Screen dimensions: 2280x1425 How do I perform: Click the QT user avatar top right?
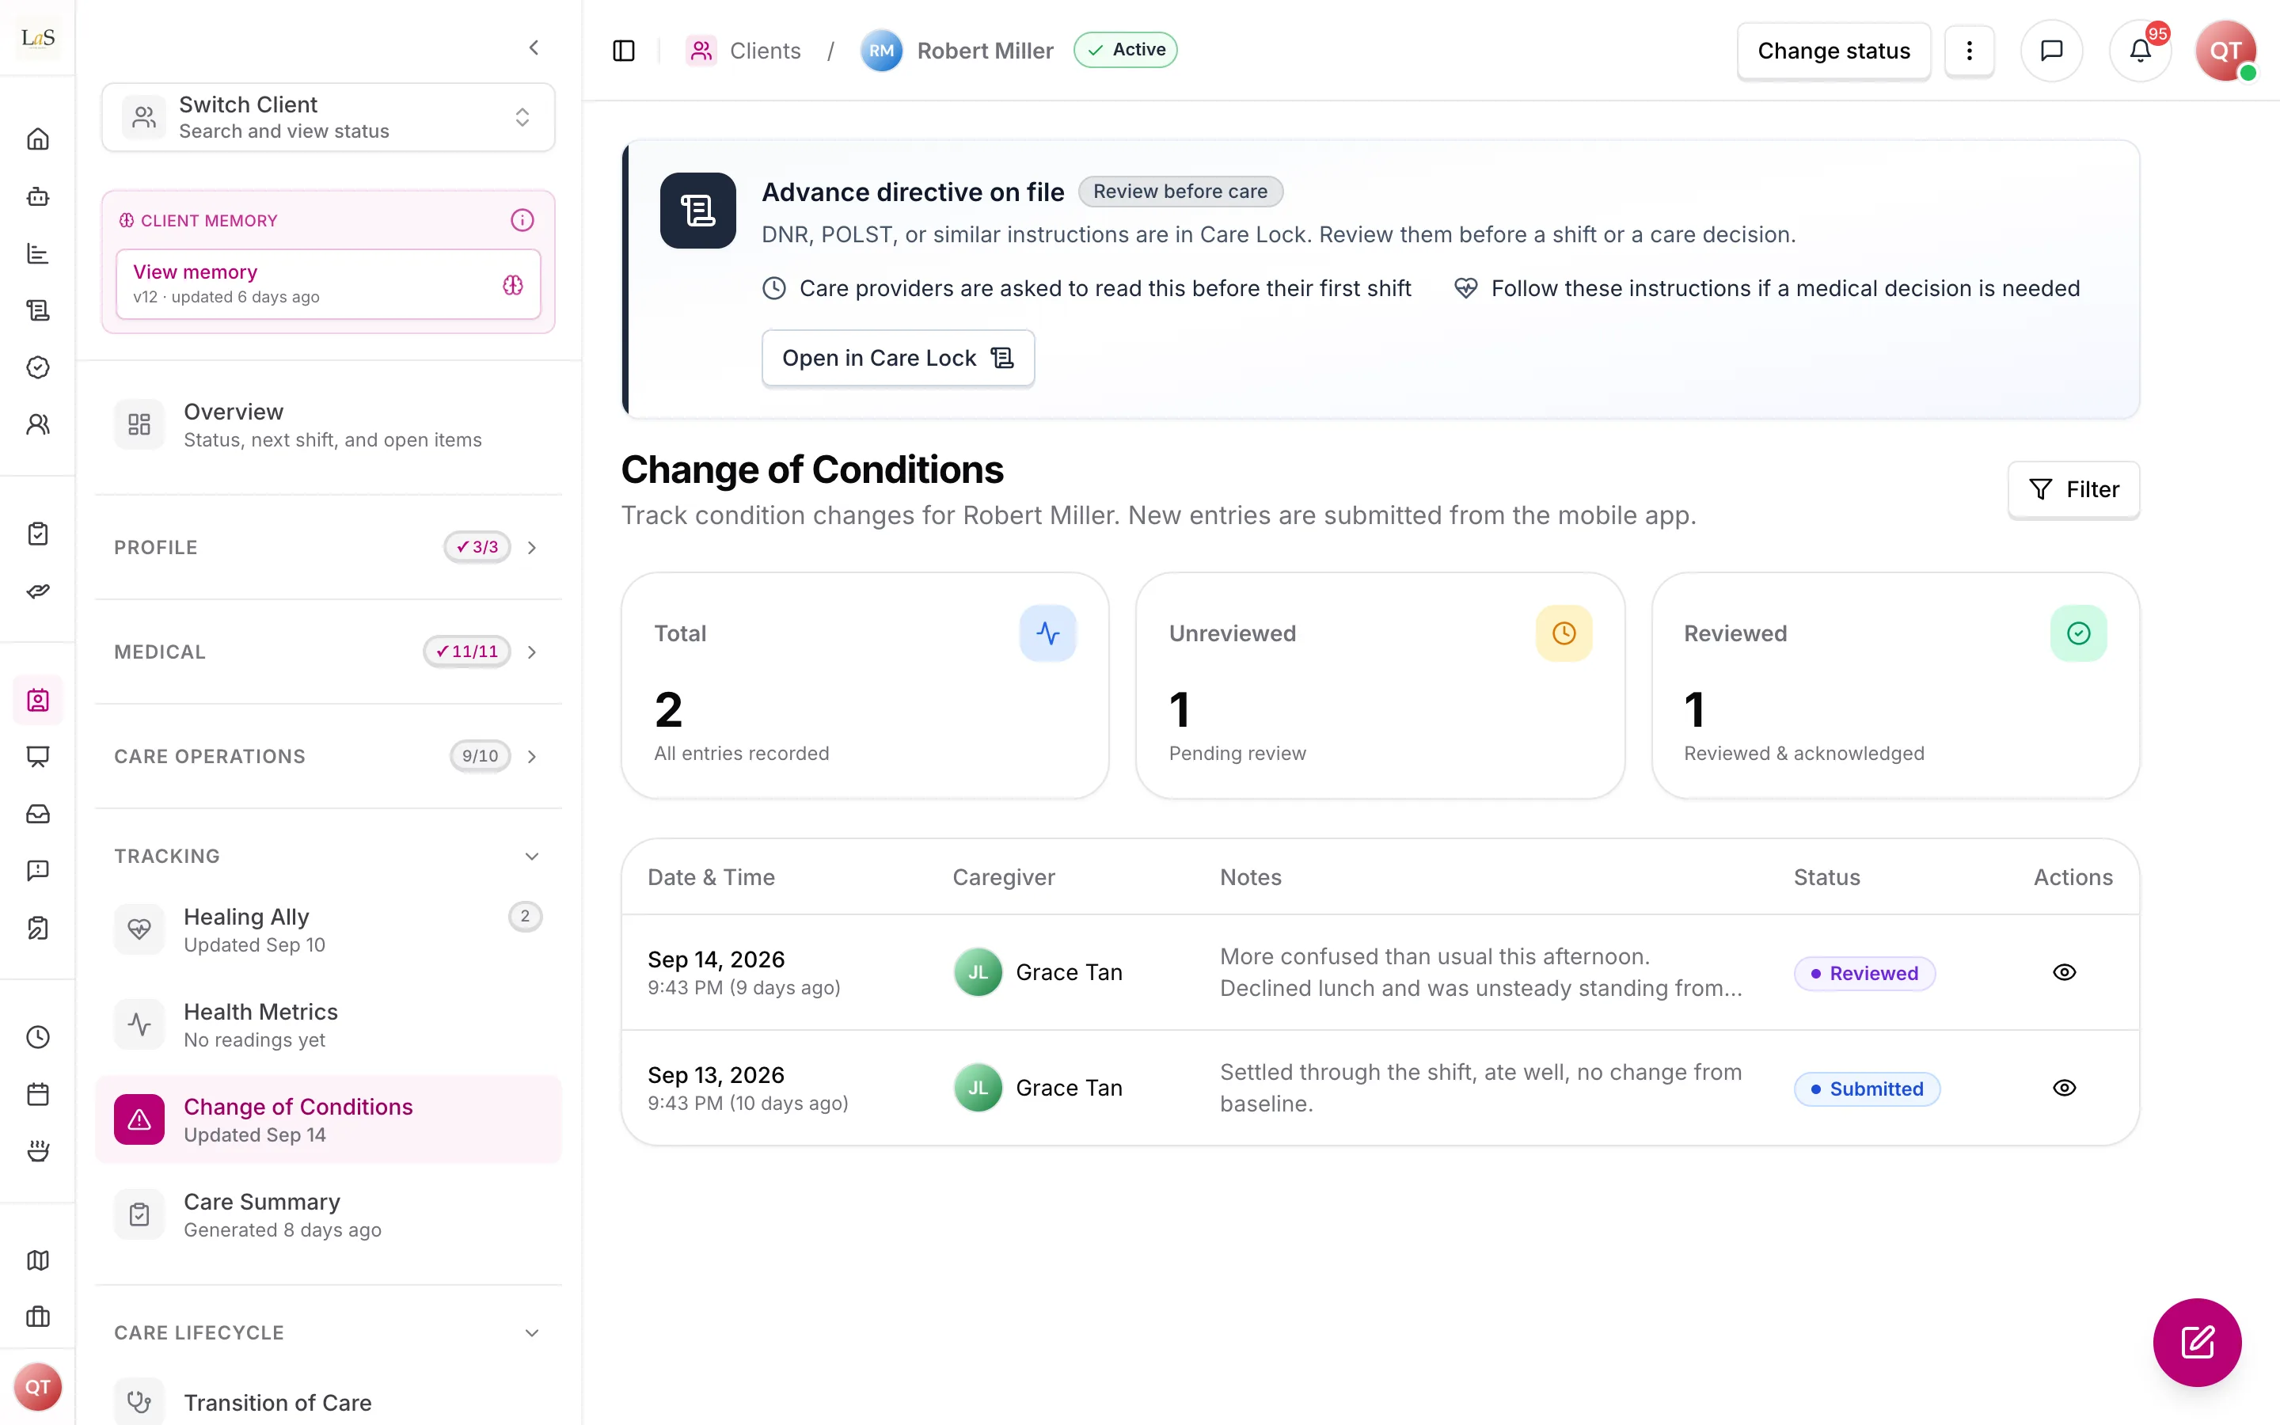point(2226,51)
